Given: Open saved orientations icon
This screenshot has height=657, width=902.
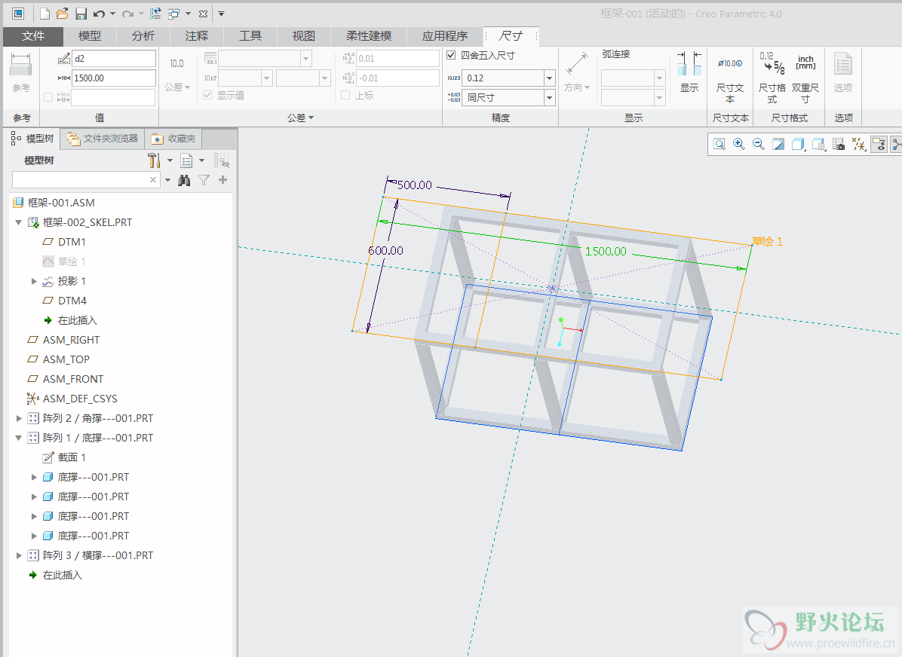Looking at the screenshot, I should pos(818,144).
